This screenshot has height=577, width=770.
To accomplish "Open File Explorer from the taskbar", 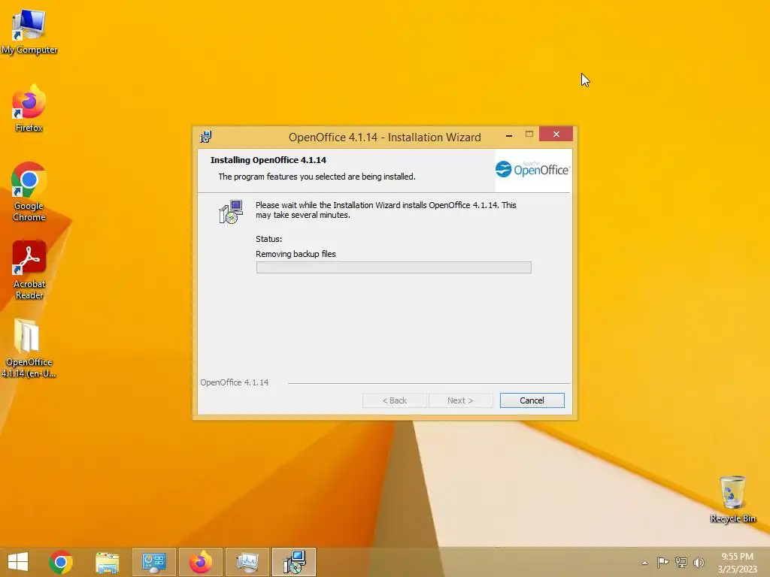I will 107,562.
